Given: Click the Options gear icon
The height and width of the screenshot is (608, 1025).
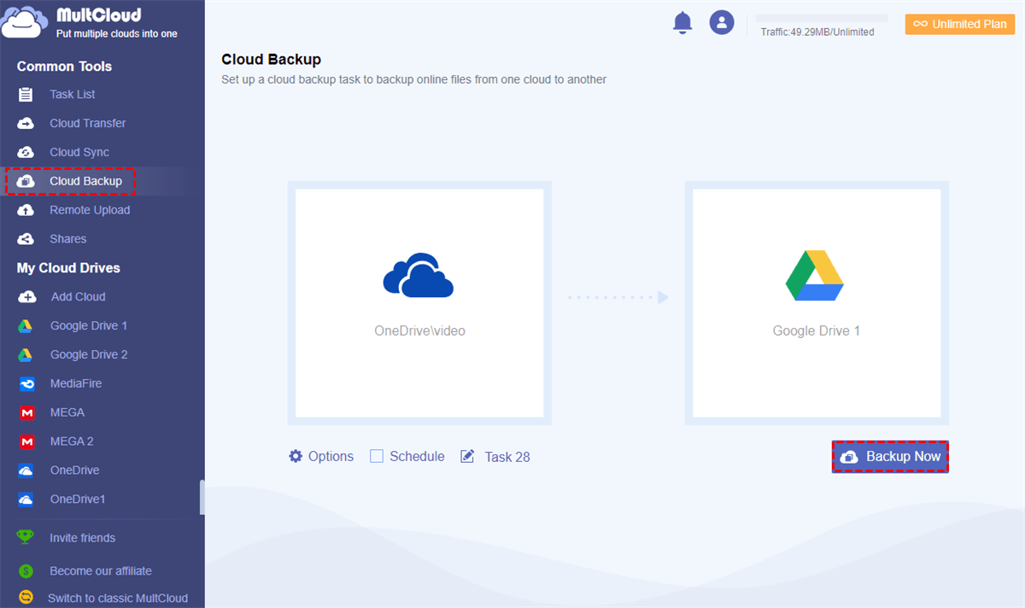Looking at the screenshot, I should point(296,456).
